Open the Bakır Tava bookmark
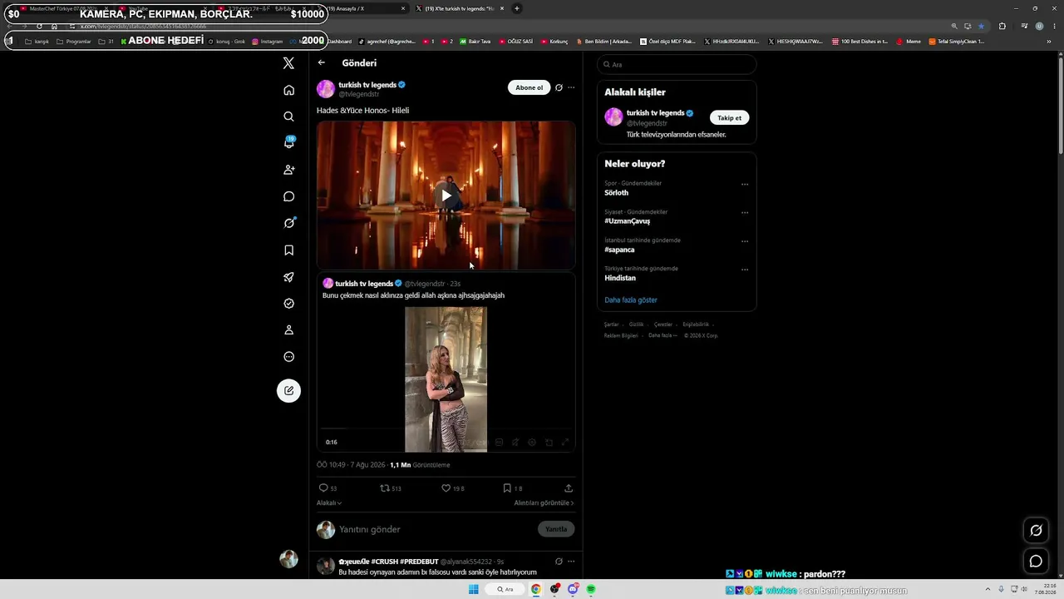This screenshot has width=1064, height=599. click(475, 42)
